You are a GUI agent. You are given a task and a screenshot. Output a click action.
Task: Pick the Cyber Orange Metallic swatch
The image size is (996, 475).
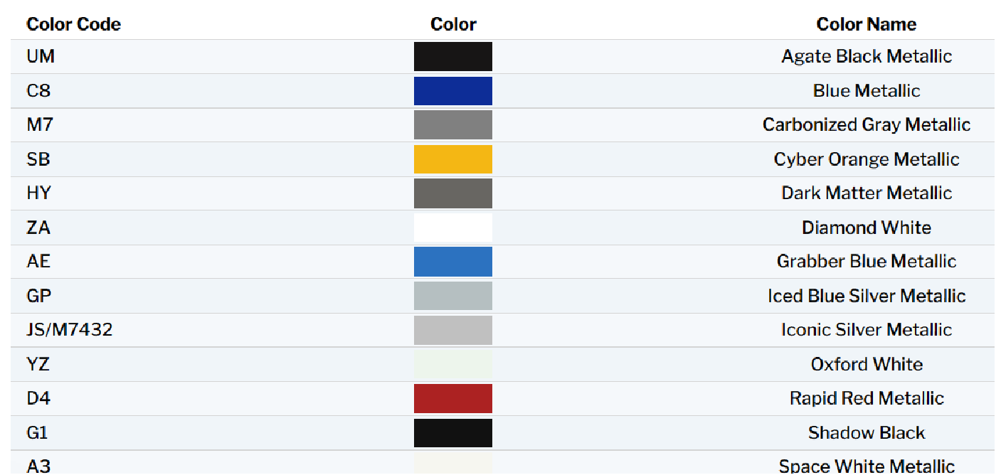pyautogui.click(x=453, y=159)
